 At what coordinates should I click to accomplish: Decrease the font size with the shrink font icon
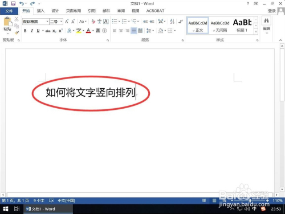click(x=73, y=22)
